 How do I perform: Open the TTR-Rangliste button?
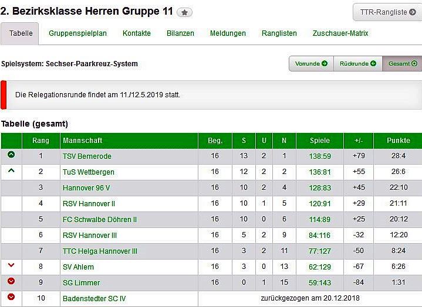coord(387,12)
